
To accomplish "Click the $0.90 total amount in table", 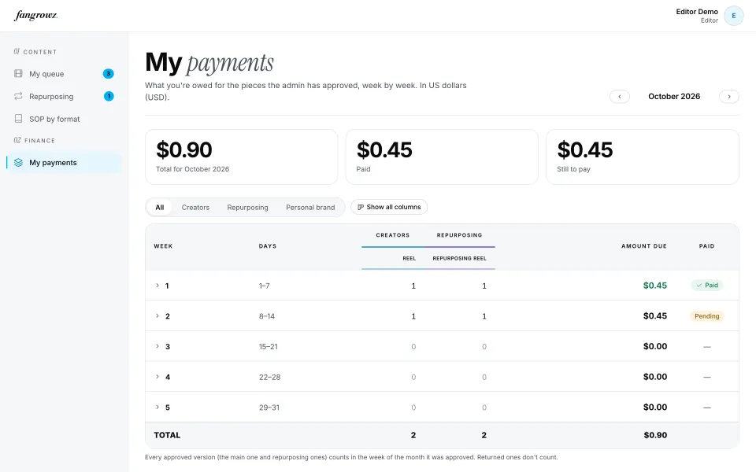I will (x=655, y=435).
